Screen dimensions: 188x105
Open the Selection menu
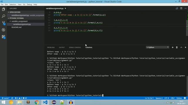click(13, 5)
